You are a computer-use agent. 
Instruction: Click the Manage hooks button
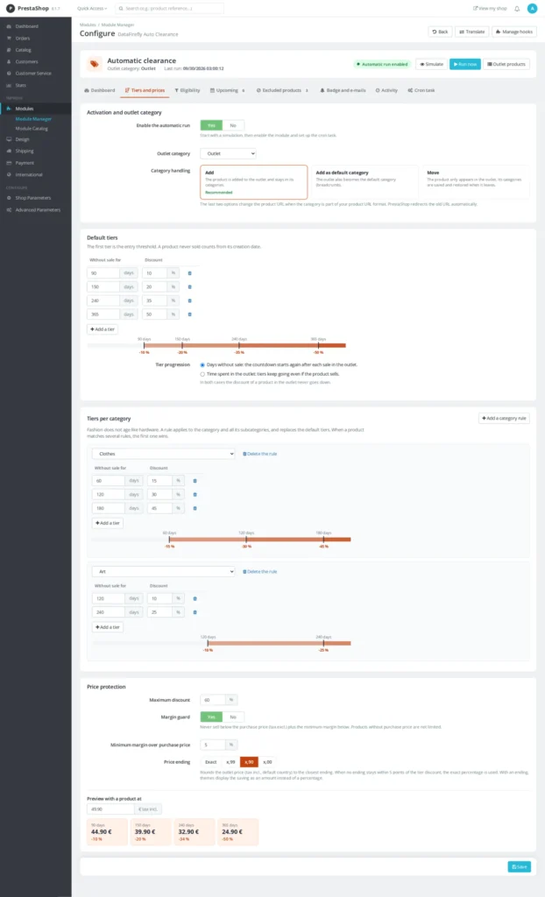514,32
